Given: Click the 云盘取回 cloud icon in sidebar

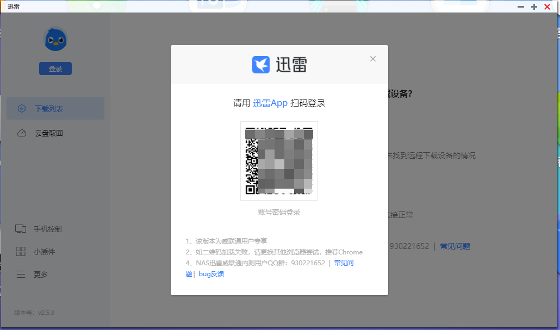Looking at the screenshot, I should pos(22,133).
